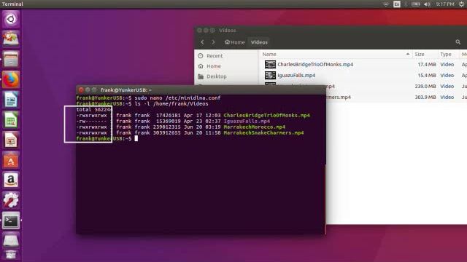
Task: Click the sudo nano /etc/minidlna.conf command line
Action: pyautogui.click(x=177, y=98)
